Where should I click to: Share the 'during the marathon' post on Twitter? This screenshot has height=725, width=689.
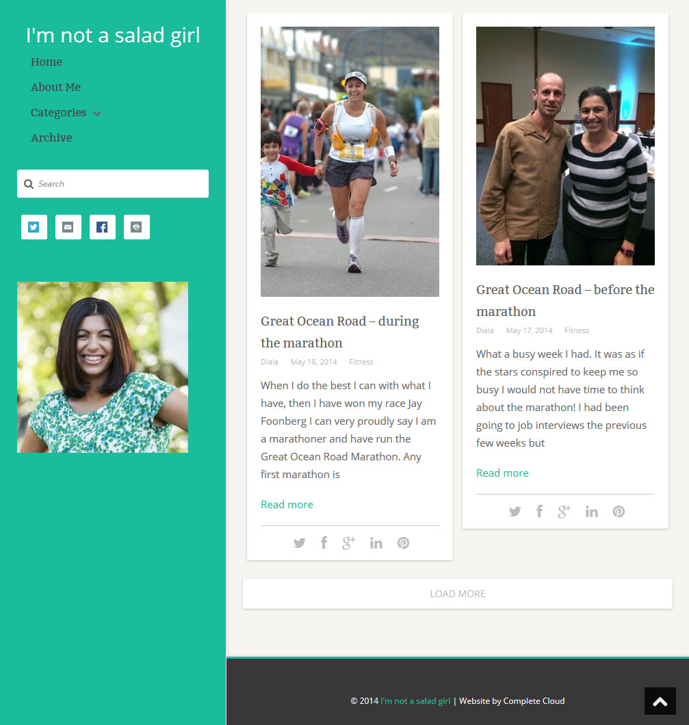coord(299,543)
